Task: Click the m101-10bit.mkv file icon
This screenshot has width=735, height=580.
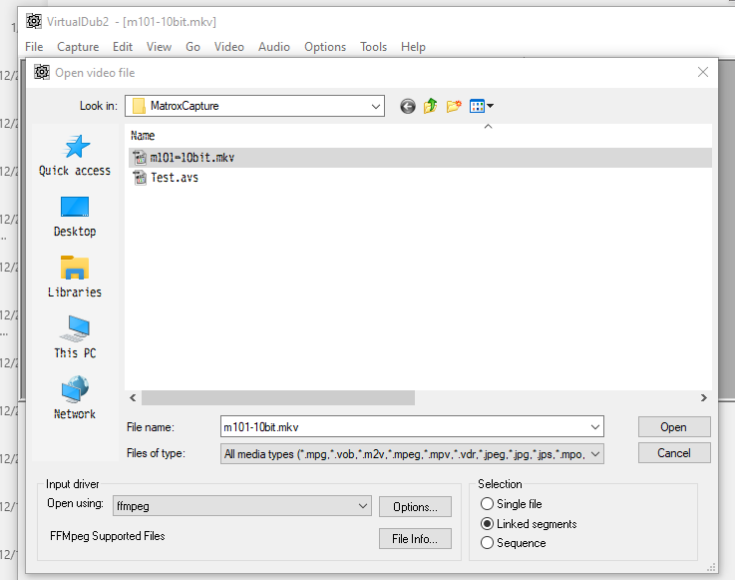Action: (140, 158)
